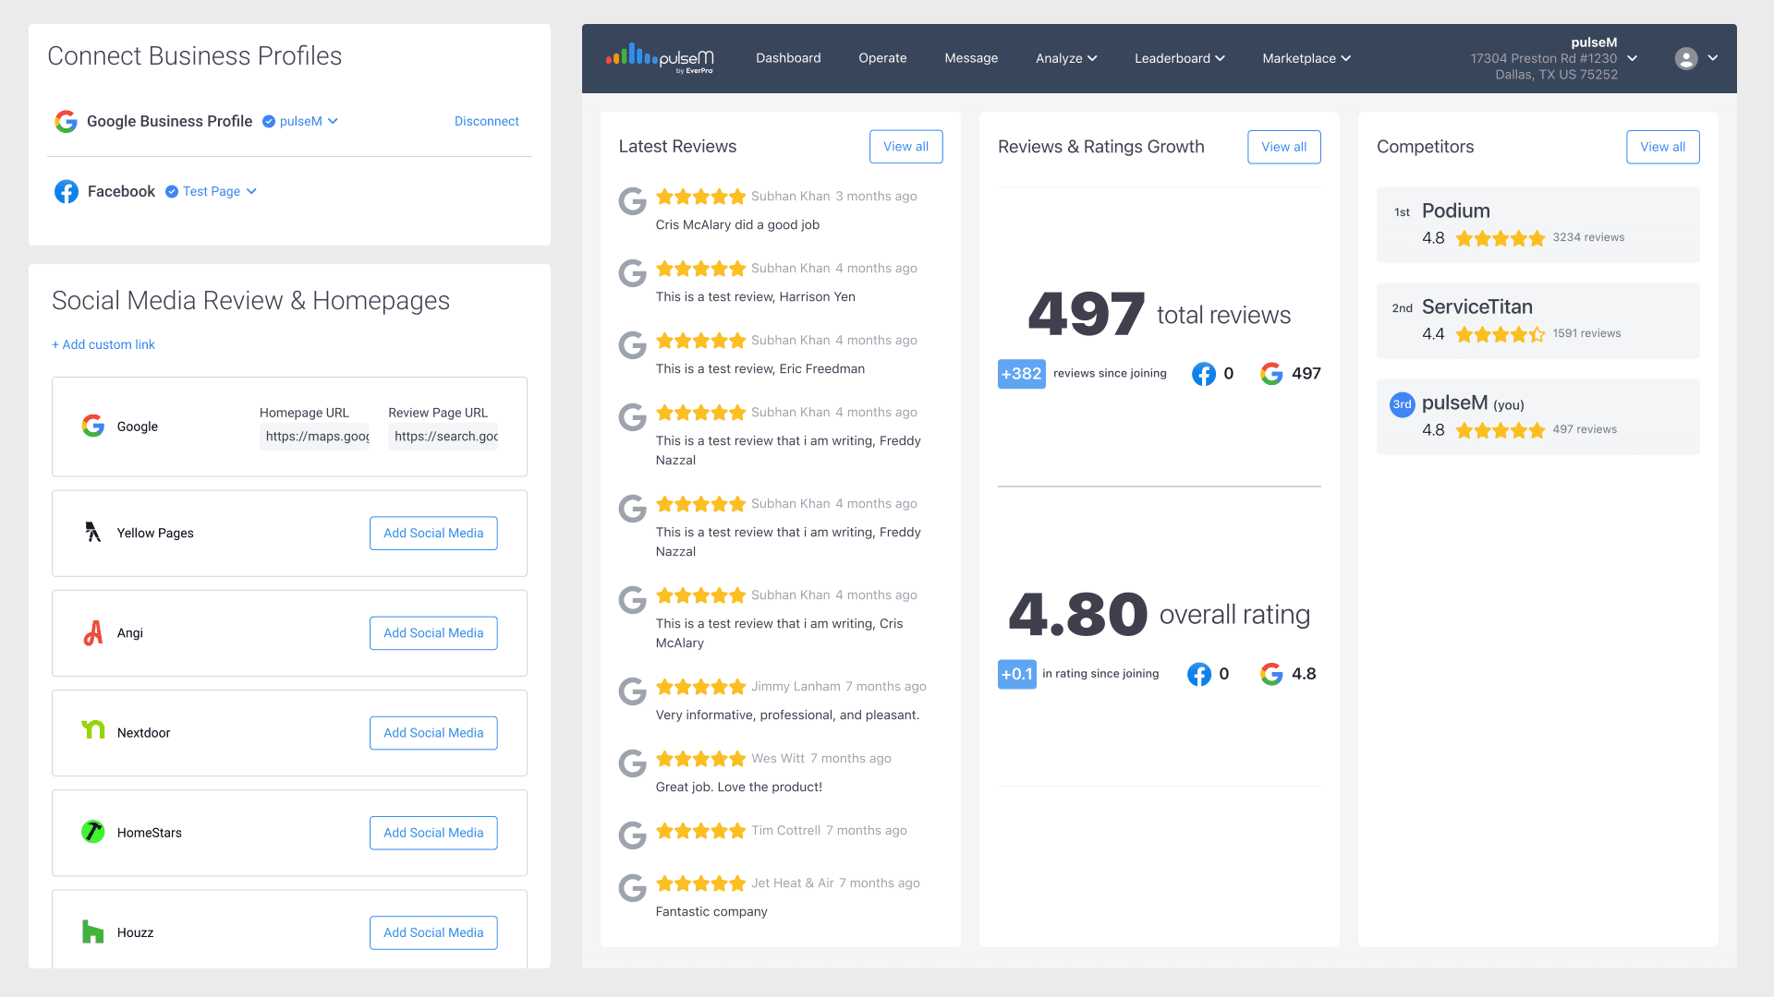Click the Angi logo icon
This screenshot has width=1774, height=997.
pyautogui.click(x=93, y=632)
